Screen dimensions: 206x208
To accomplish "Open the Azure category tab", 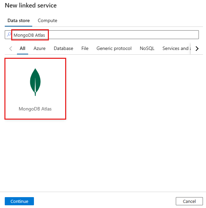I will pos(39,48).
